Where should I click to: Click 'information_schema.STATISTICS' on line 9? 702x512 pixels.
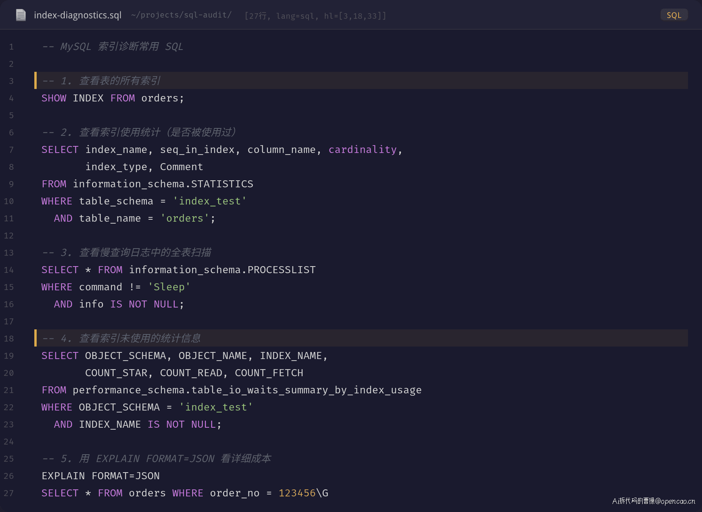pyautogui.click(x=163, y=184)
